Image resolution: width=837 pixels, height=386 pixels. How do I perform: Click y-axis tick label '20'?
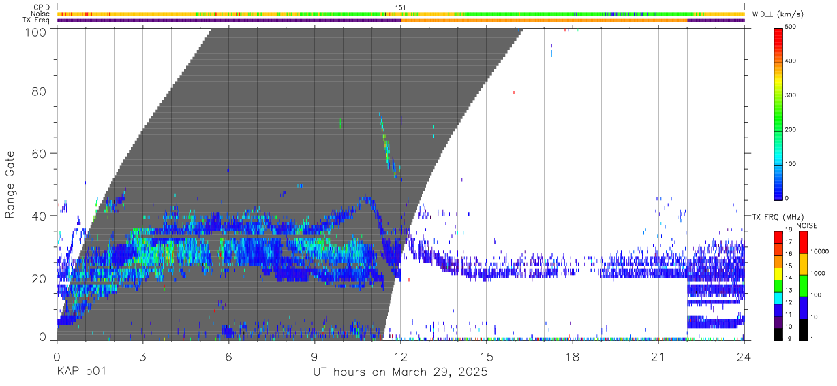(x=39, y=278)
